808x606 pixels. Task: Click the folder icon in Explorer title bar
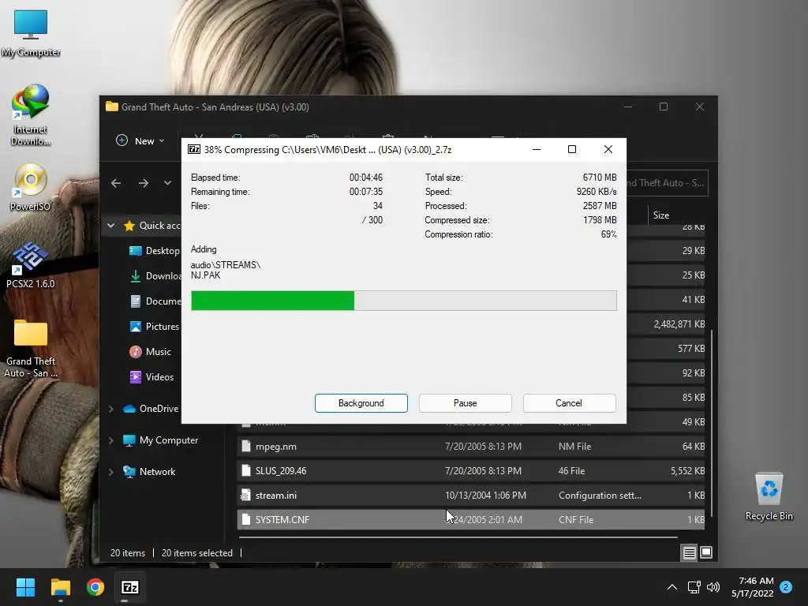pyautogui.click(x=112, y=107)
